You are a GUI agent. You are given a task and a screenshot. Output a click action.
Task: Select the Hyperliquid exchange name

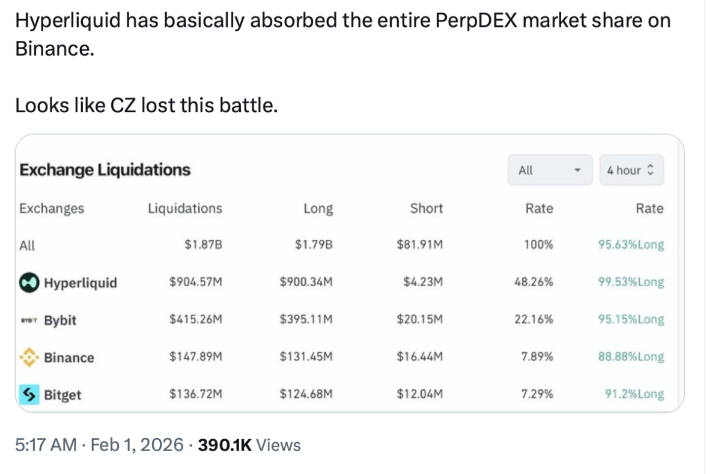coord(81,283)
